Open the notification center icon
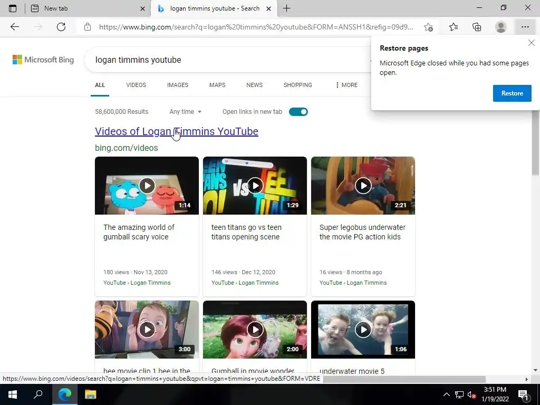540x405 pixels. [524, 394]
